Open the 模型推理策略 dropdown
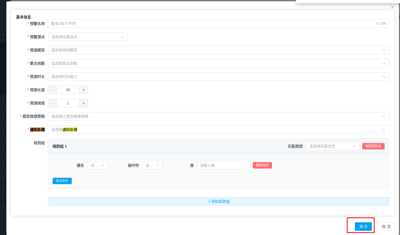 coord(384,116)
